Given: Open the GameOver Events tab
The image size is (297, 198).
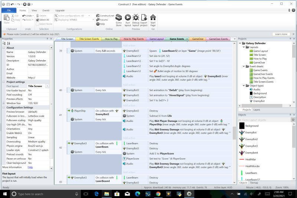Looking at the screenshot, I should pyautogui.click(x=218, y=39).
